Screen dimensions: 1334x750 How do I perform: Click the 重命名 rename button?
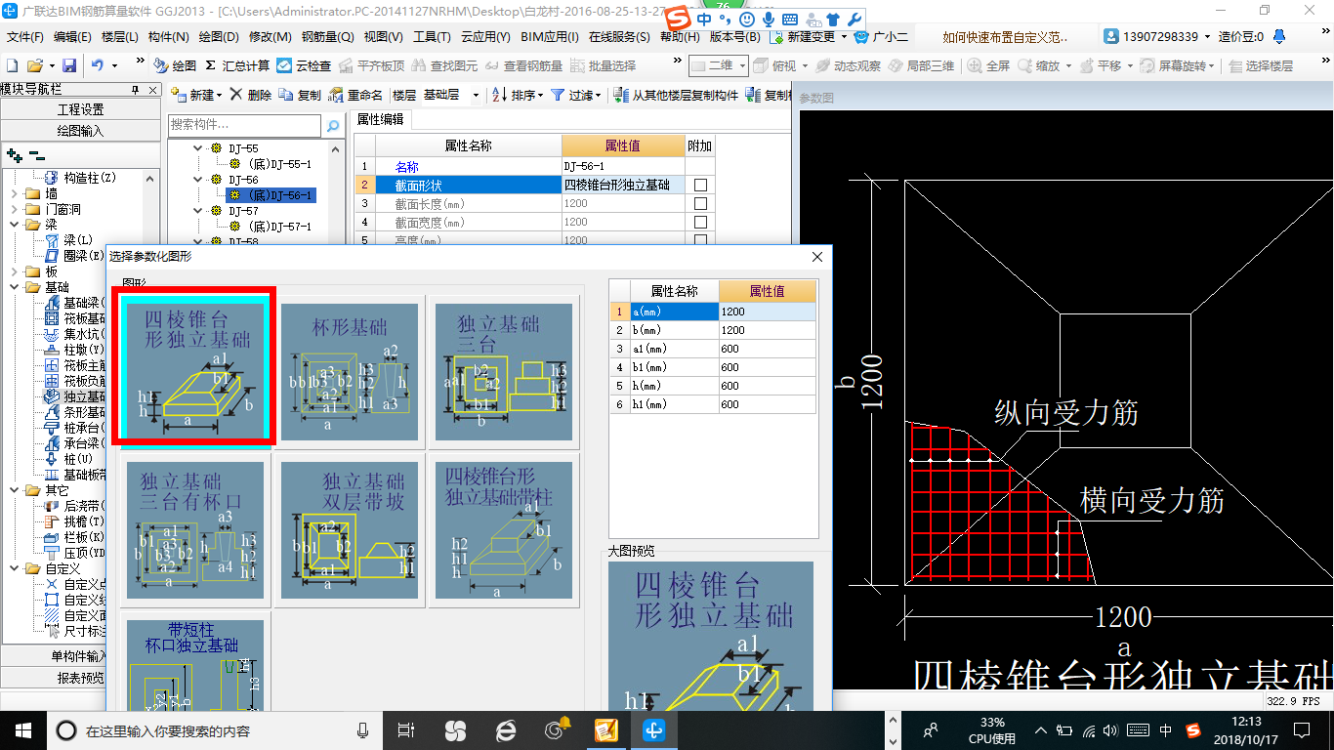(356, 95)
